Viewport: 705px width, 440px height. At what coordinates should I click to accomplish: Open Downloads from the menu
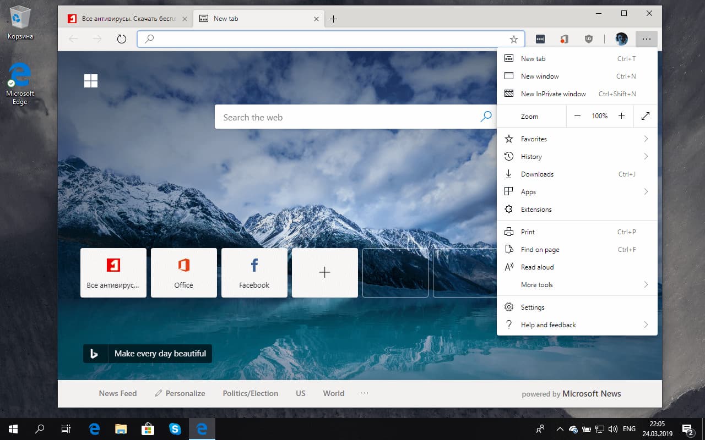click(577, 174)
